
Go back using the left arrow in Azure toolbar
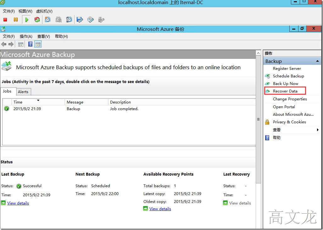[x=4, y=44]
